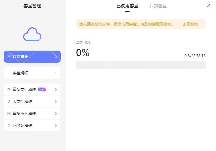This screenshot has height=151, width=216.
Task: Open the 容量明细 menu entry
Action: point(32,73)
